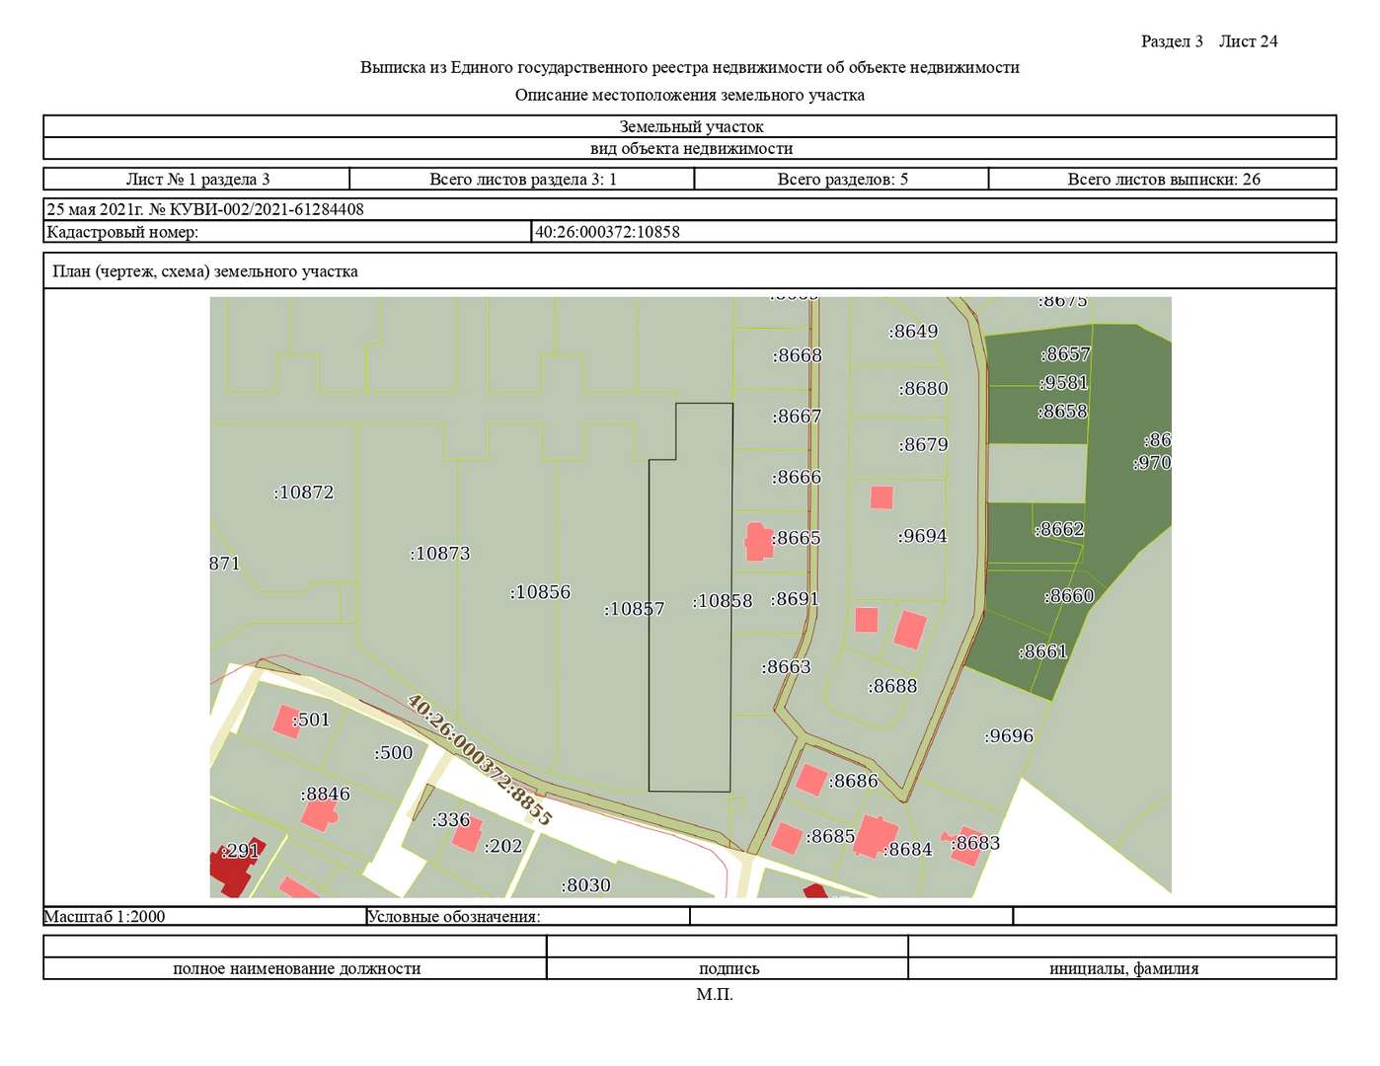Select the pink building in parcel :501
Image resolution: width=1380 pixels, height=1066 pixels.
(x=285, y=722)
